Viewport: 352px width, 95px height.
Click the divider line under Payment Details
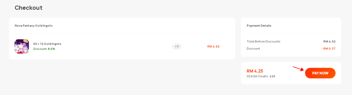pyautogui.click(x=291, y=33)
